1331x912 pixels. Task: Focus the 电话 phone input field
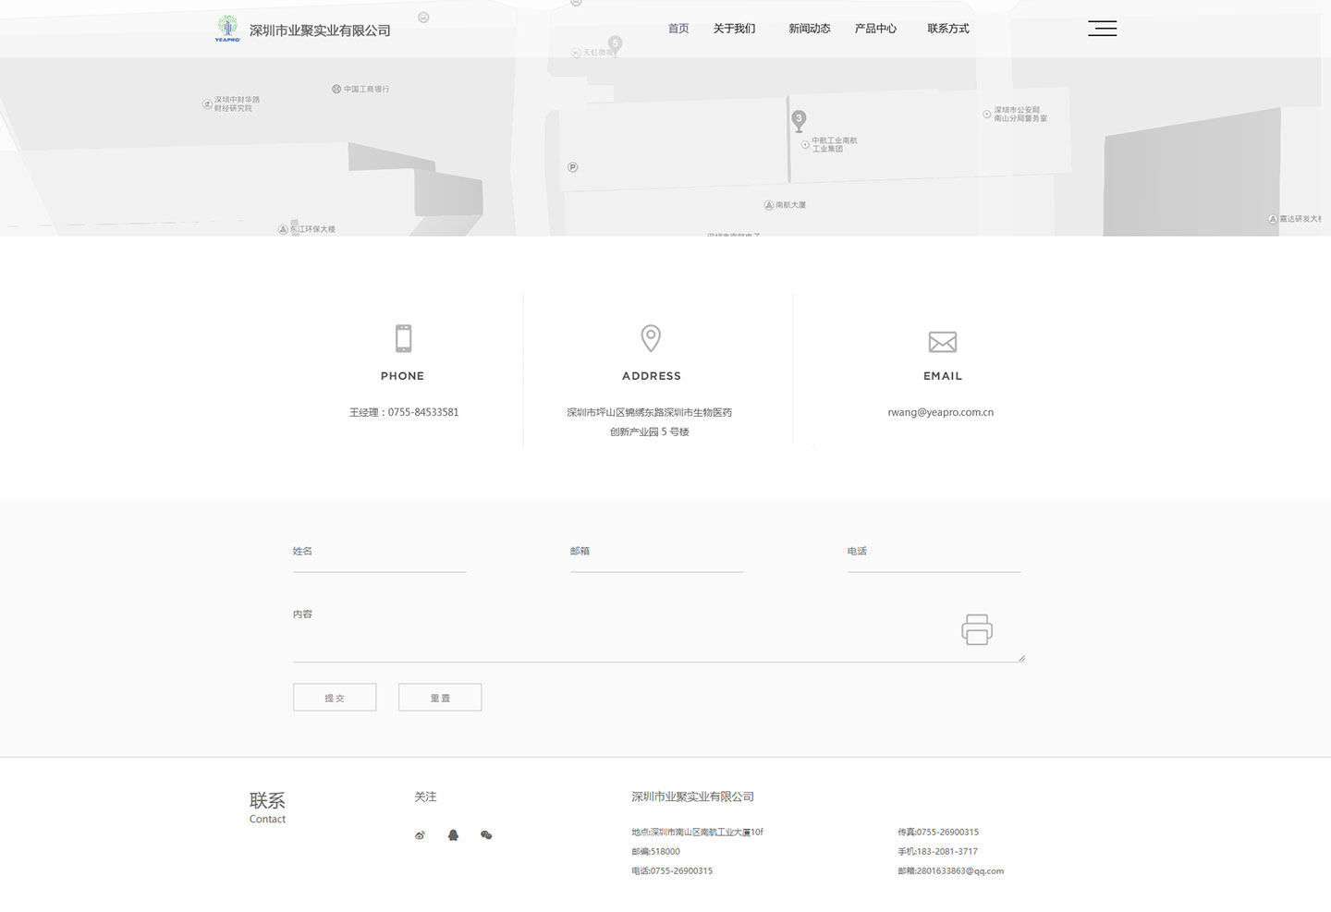(x=934, y=554)
